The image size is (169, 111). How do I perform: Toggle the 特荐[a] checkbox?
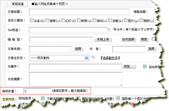(x=79, y=20)
